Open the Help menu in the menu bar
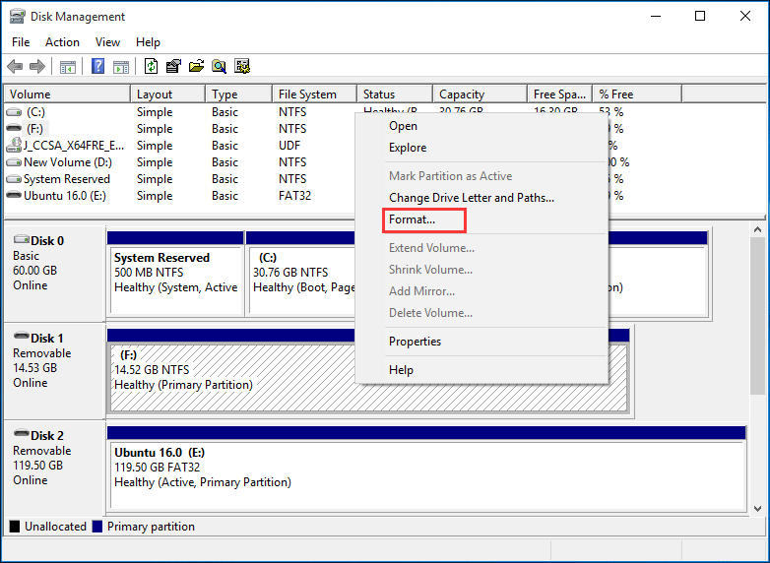The width and height of the screenshot is (770, 563). tap(148, 42)
